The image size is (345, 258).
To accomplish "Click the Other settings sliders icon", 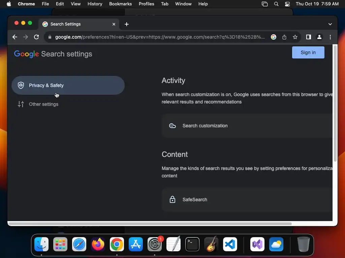I will click(x=21, y=104).
